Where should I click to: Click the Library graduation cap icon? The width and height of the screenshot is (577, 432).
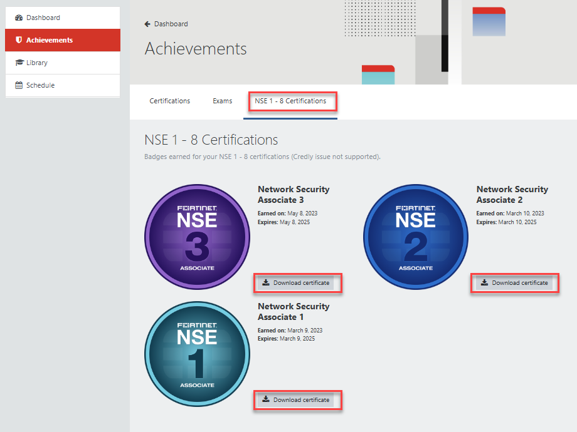19,63
